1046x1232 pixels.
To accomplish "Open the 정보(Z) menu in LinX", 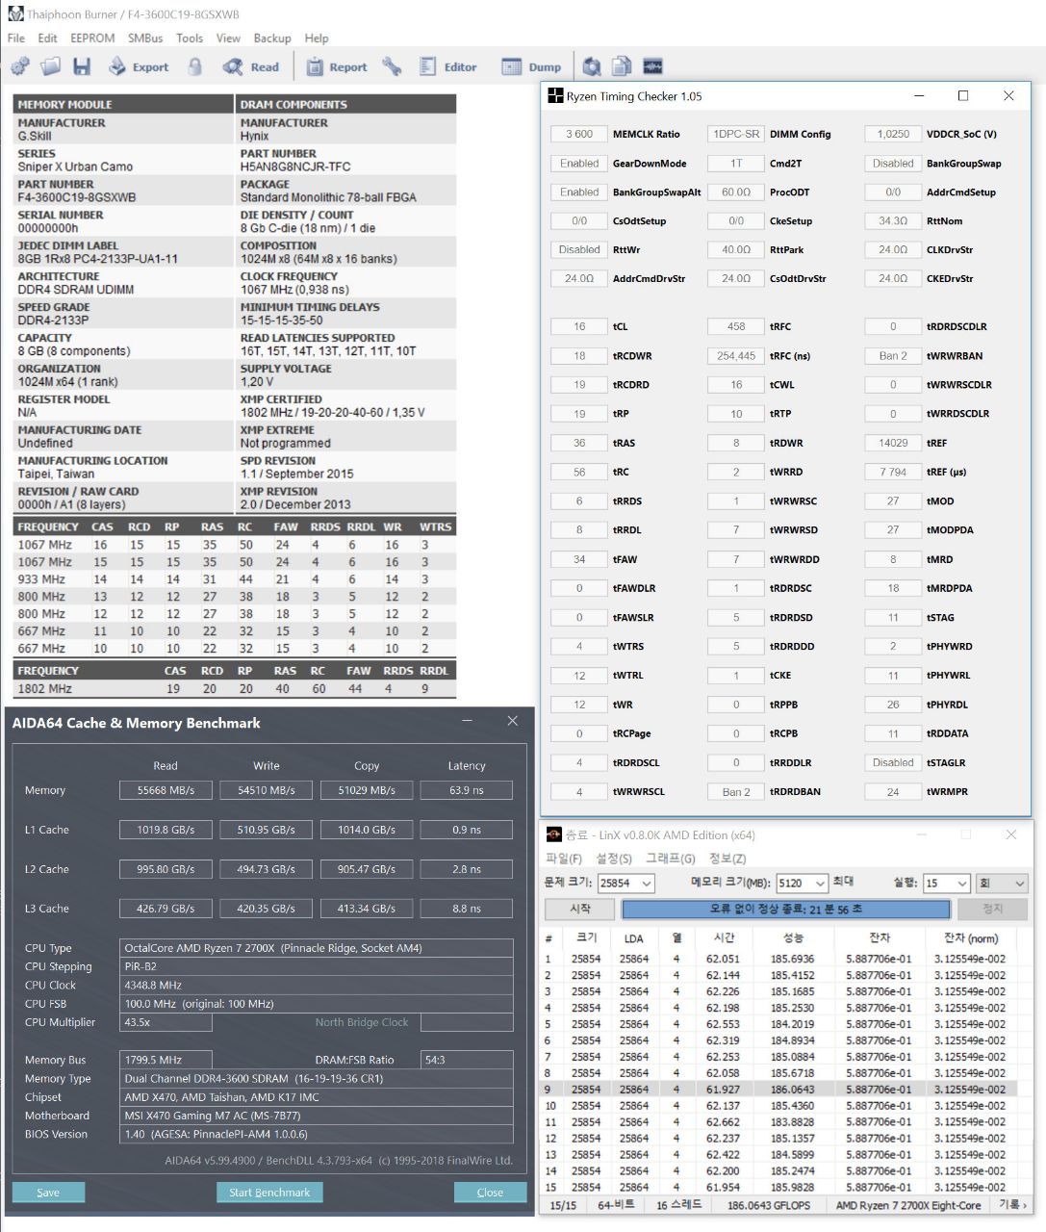I will (727, 859).
